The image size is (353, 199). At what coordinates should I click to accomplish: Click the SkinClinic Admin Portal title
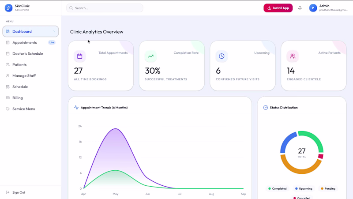(x=22, y=8)
